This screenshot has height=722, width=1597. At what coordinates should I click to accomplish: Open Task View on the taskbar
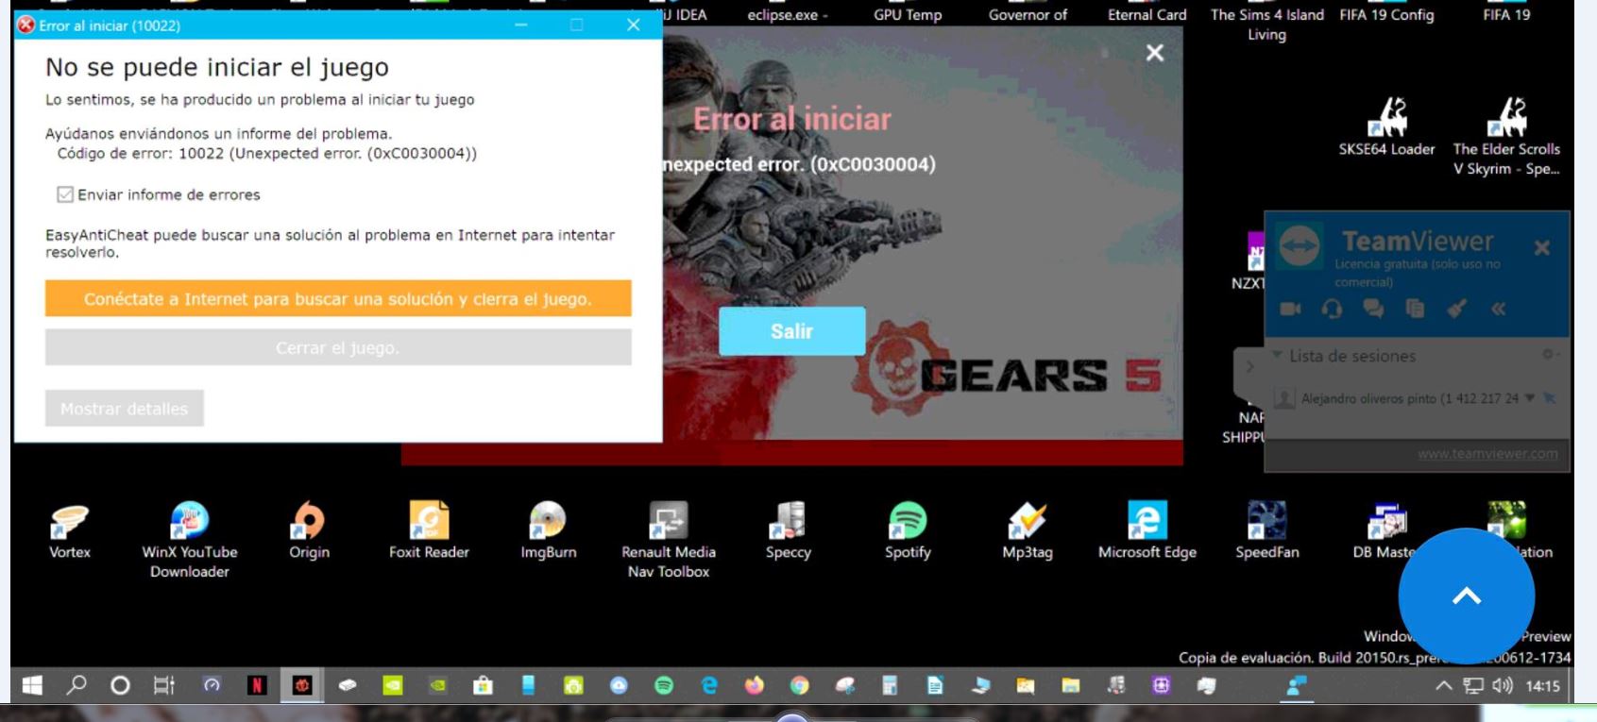[x=164, y=686]
